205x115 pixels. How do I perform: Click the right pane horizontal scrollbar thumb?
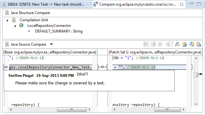(x=168, y=109)
